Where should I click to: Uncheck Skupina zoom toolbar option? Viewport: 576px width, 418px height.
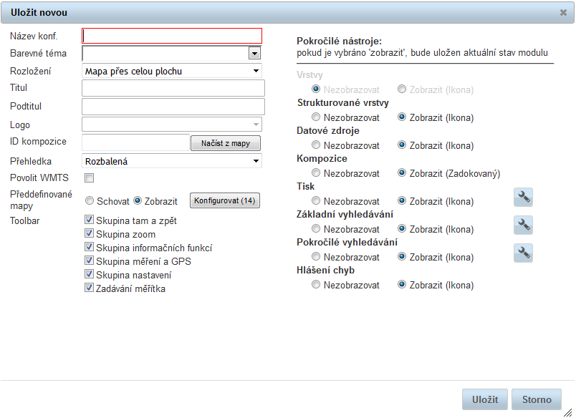pyautogui.click(x=89, y=233)
